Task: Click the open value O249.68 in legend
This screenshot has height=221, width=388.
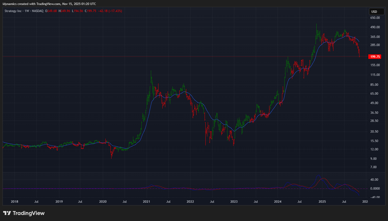Action: 51,11
